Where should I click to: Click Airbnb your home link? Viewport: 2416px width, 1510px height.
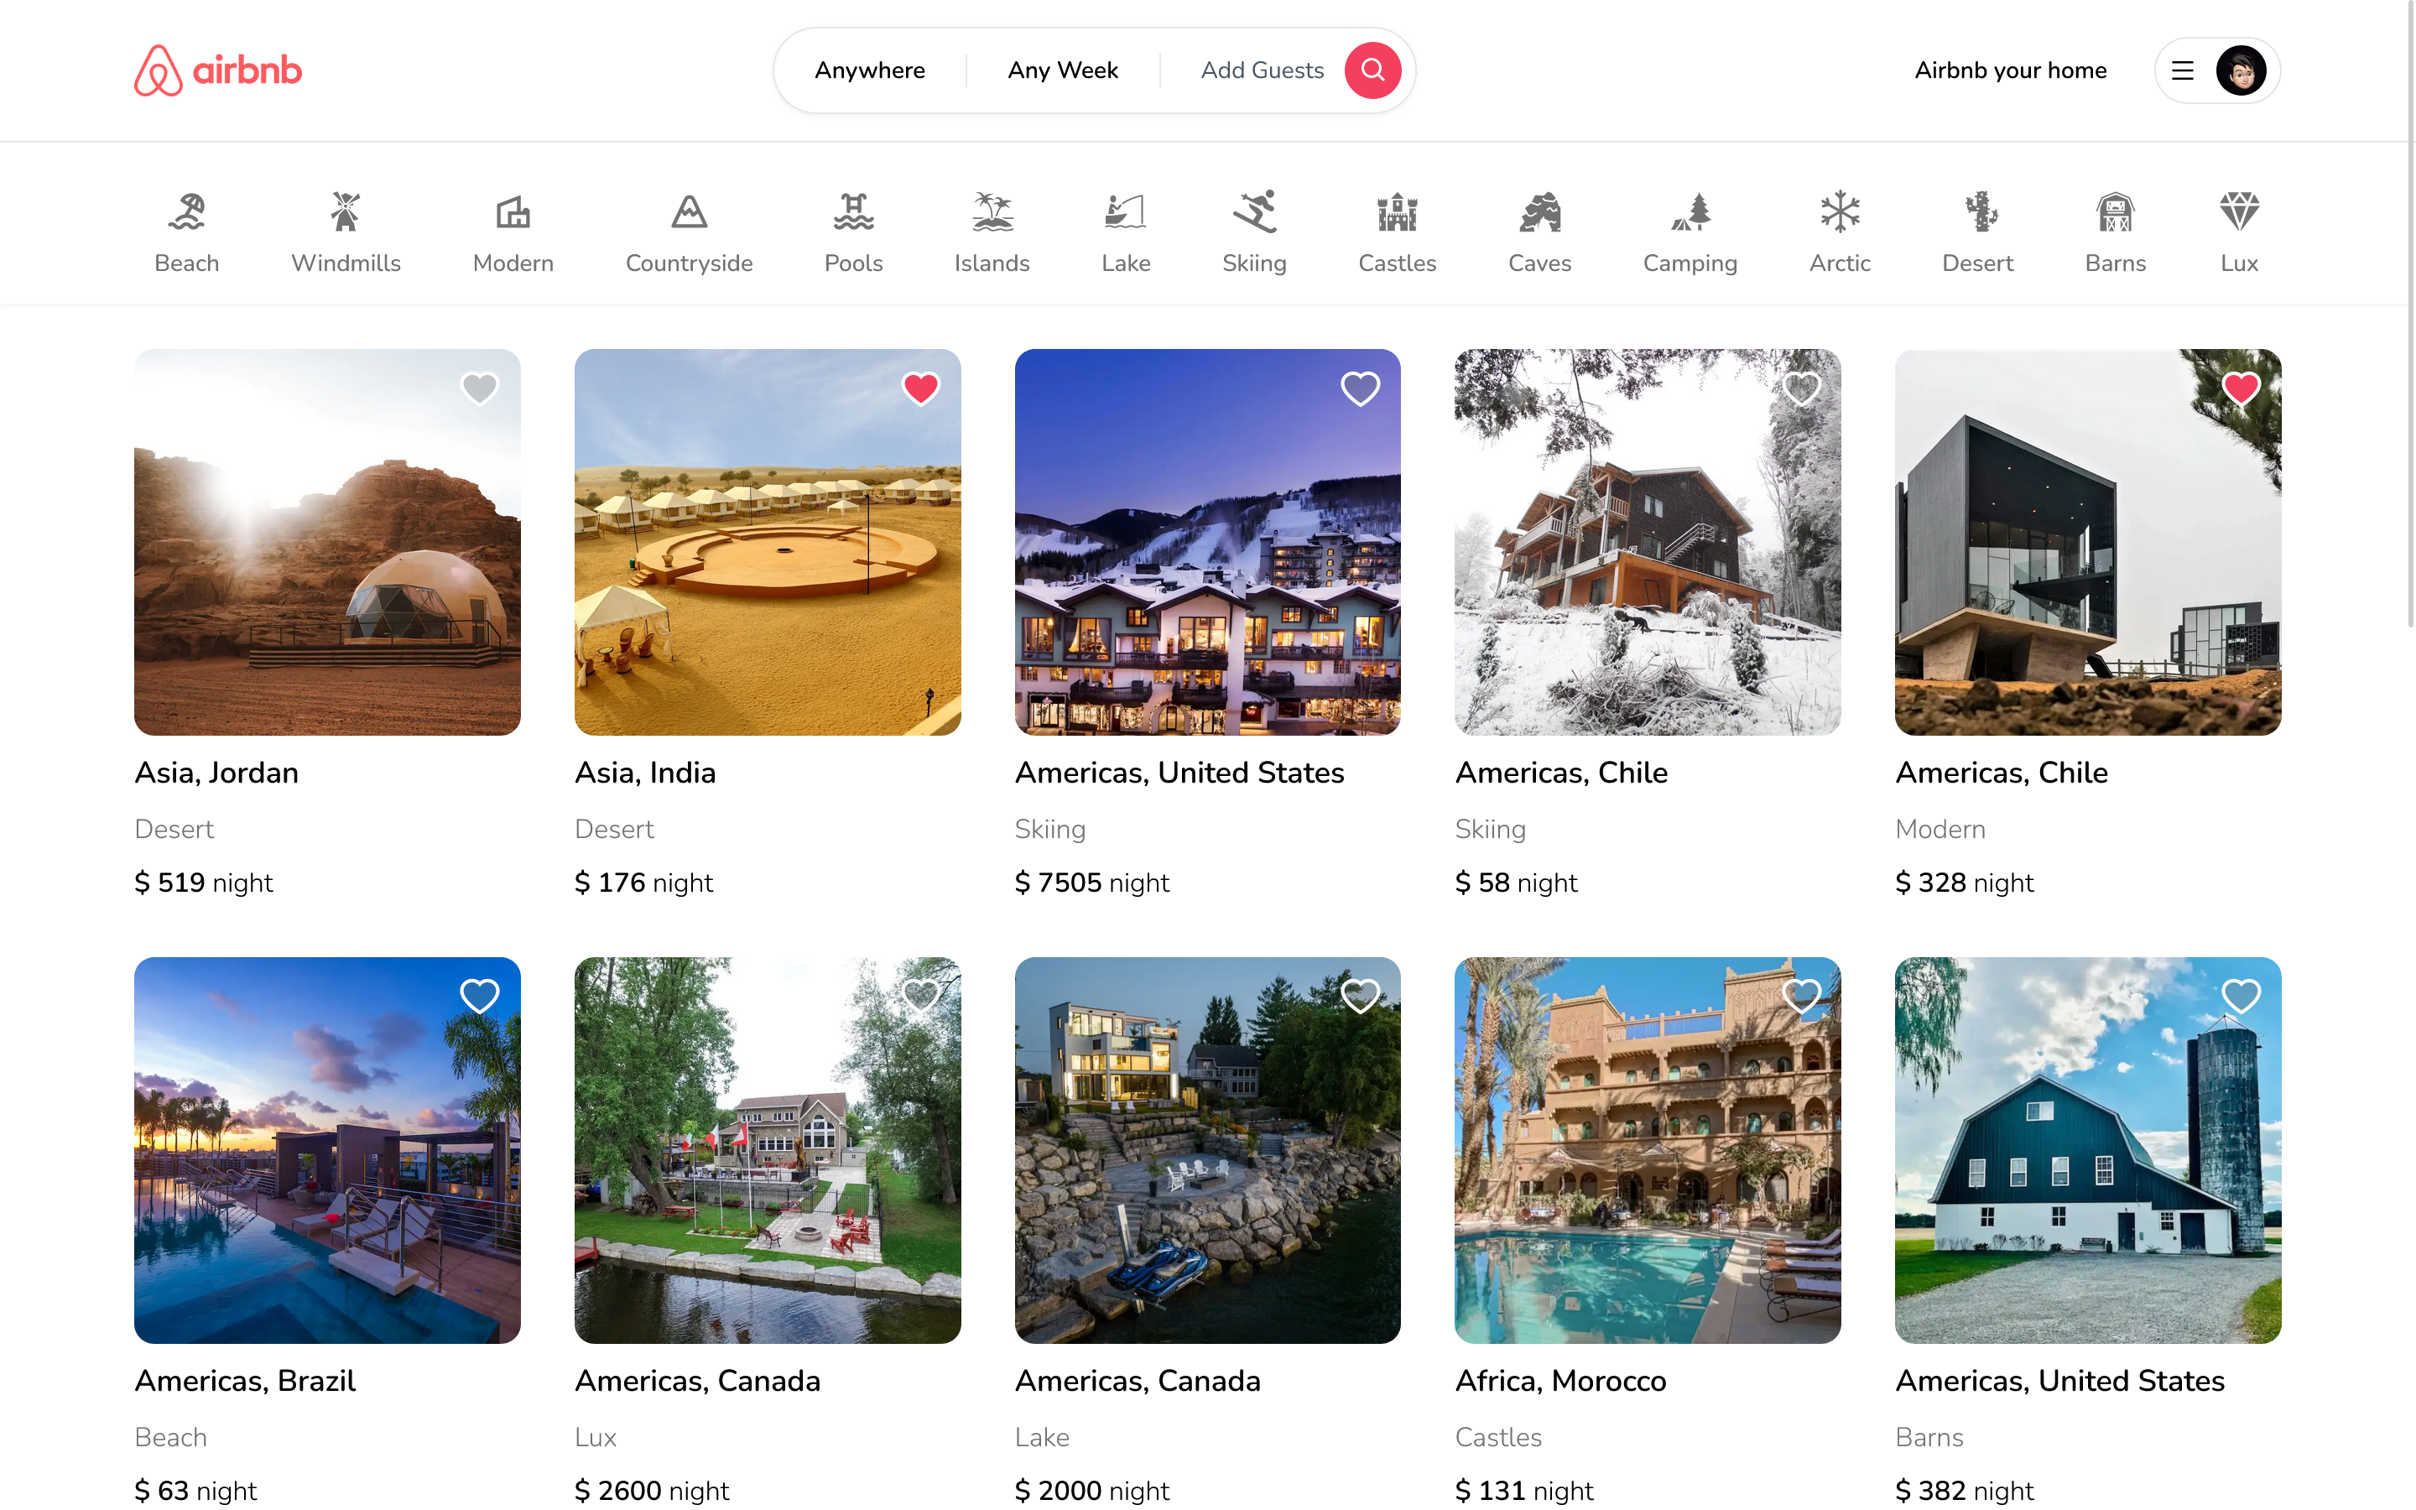point(2010,70)
